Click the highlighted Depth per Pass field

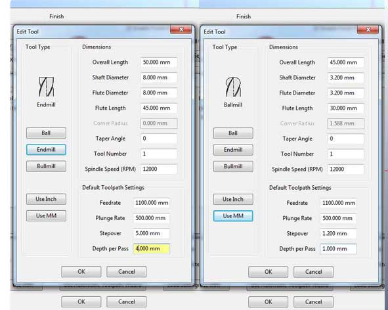click(x=152, y=249)
